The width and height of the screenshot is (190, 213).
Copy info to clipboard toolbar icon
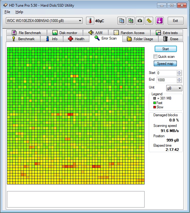(x=121, y=21)
